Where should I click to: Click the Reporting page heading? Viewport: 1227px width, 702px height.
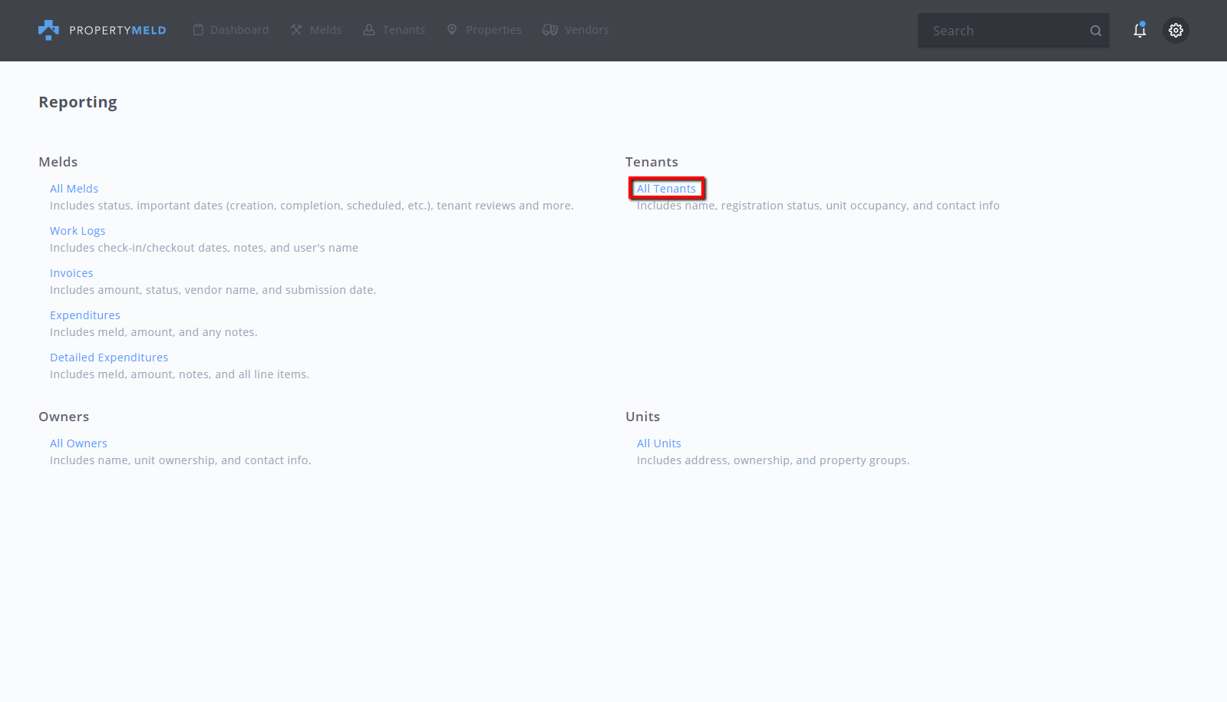[x=78, y=102]
